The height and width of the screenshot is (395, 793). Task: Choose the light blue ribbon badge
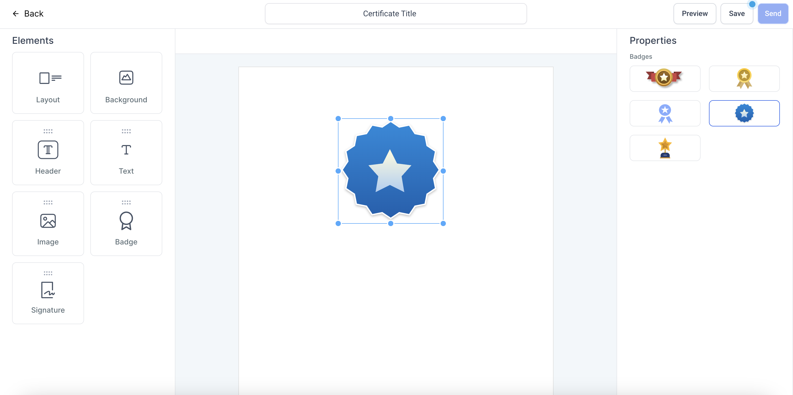pyautogui.click(x=665, y=113)
